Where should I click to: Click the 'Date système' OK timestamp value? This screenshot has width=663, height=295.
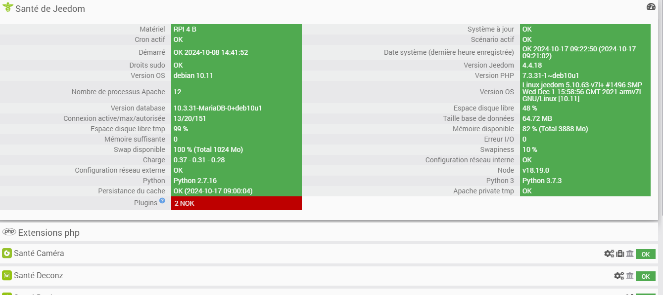[579, 52]
